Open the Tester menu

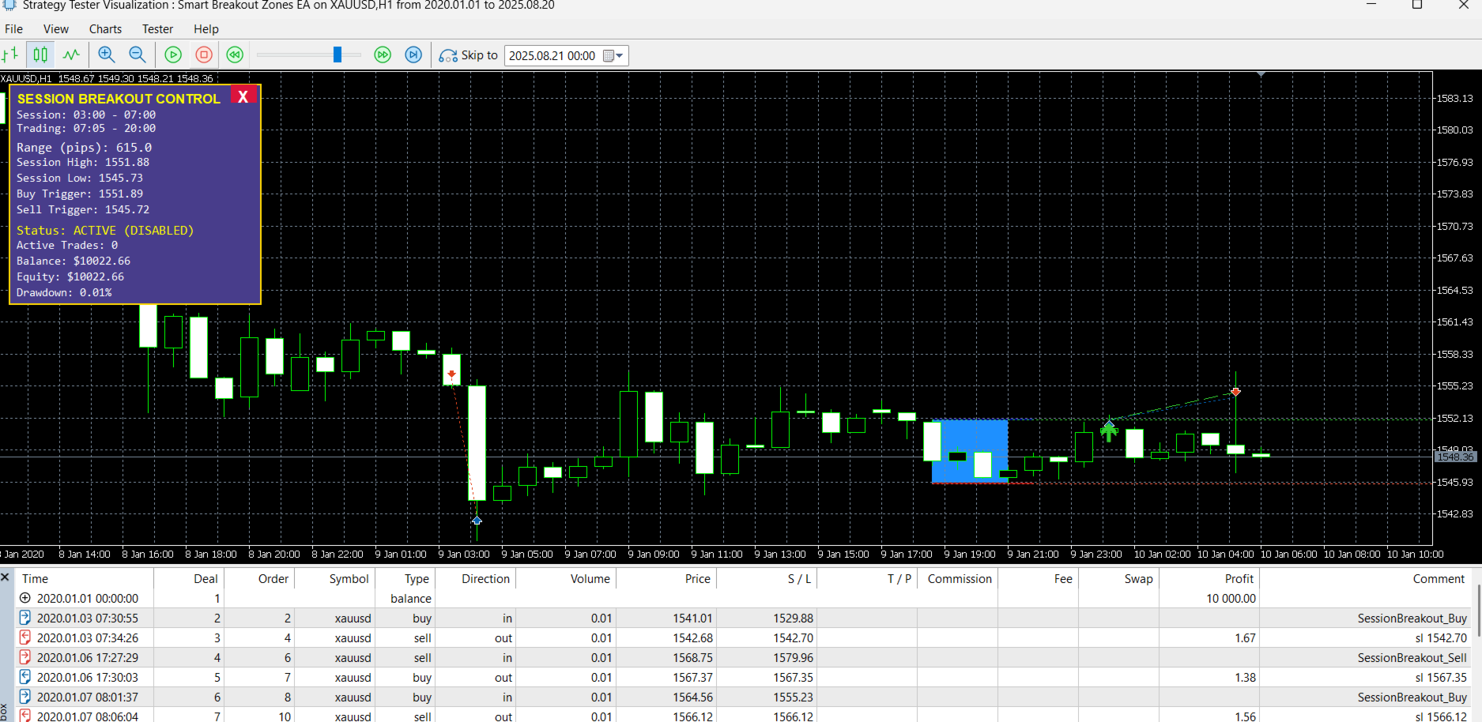(x=157, y=29)
